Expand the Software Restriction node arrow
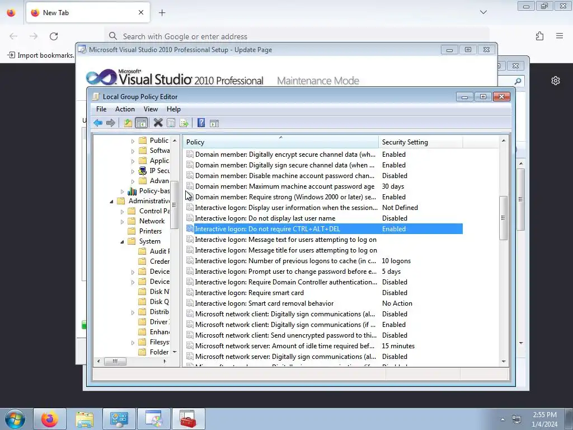Screen dimensions: 573x430 (133, 151)
